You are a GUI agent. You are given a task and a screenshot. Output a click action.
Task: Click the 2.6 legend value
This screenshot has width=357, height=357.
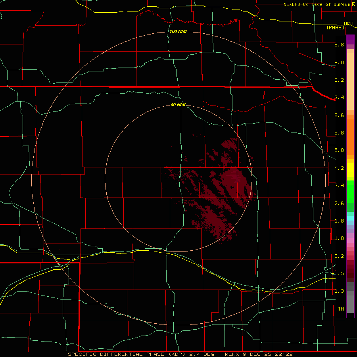coord(339,203)
